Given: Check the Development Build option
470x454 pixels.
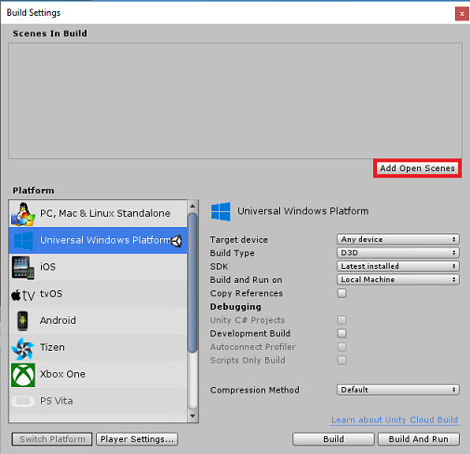Looking at the screenshot, I should (x=342, y=333).
